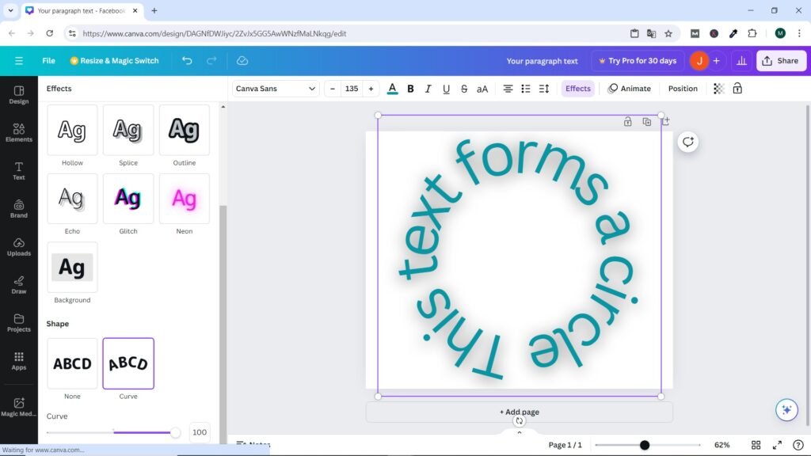The image size is (811, 456).
Task: Open the text color picker
Action: coord(392,89)
